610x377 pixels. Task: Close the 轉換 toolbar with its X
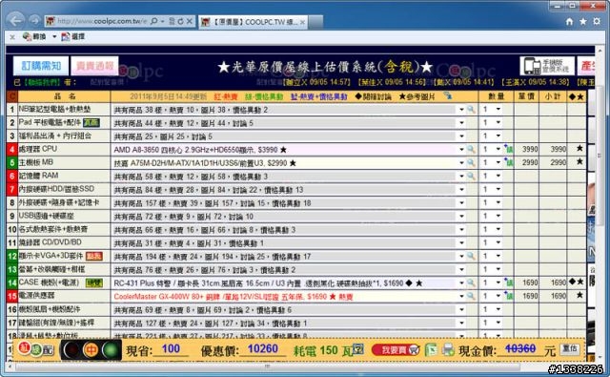12,37
